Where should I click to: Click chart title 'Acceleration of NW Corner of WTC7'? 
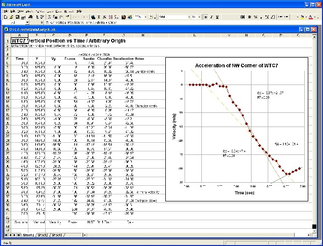236,65
